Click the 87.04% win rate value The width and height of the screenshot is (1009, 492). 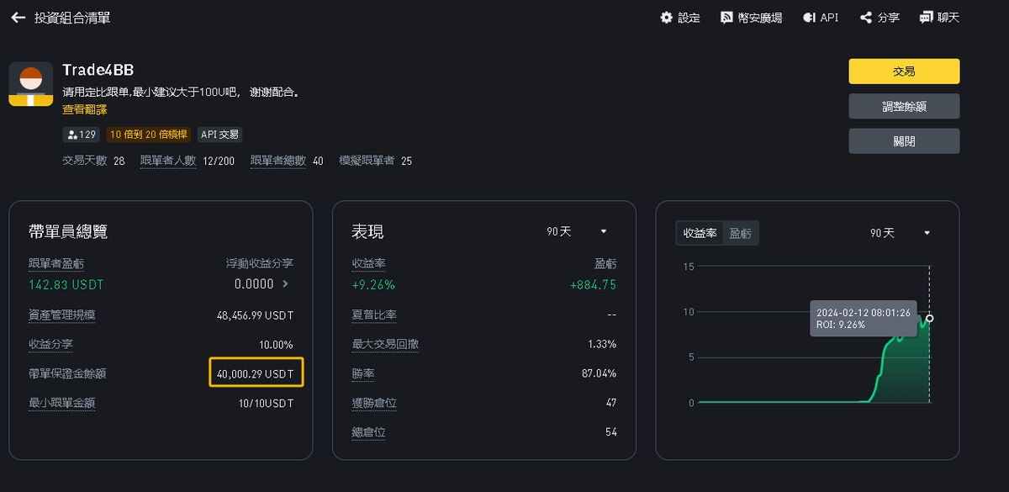click(599, 373)
